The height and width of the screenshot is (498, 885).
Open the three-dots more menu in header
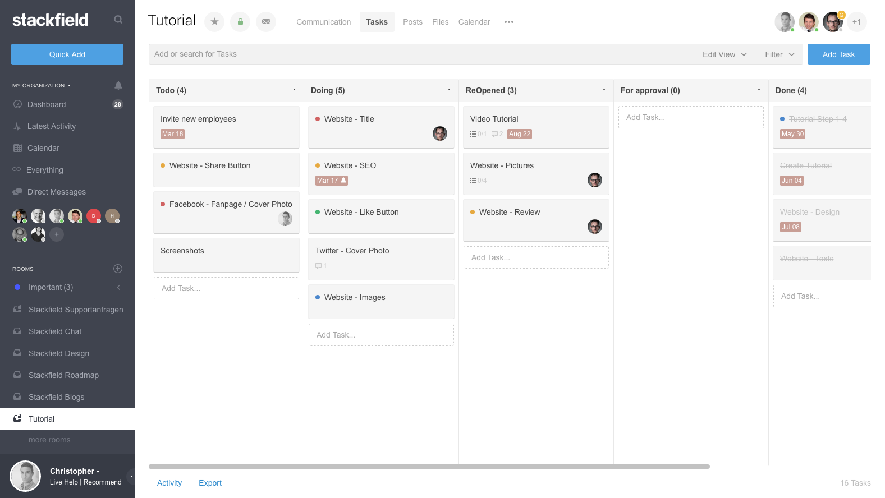509,22
